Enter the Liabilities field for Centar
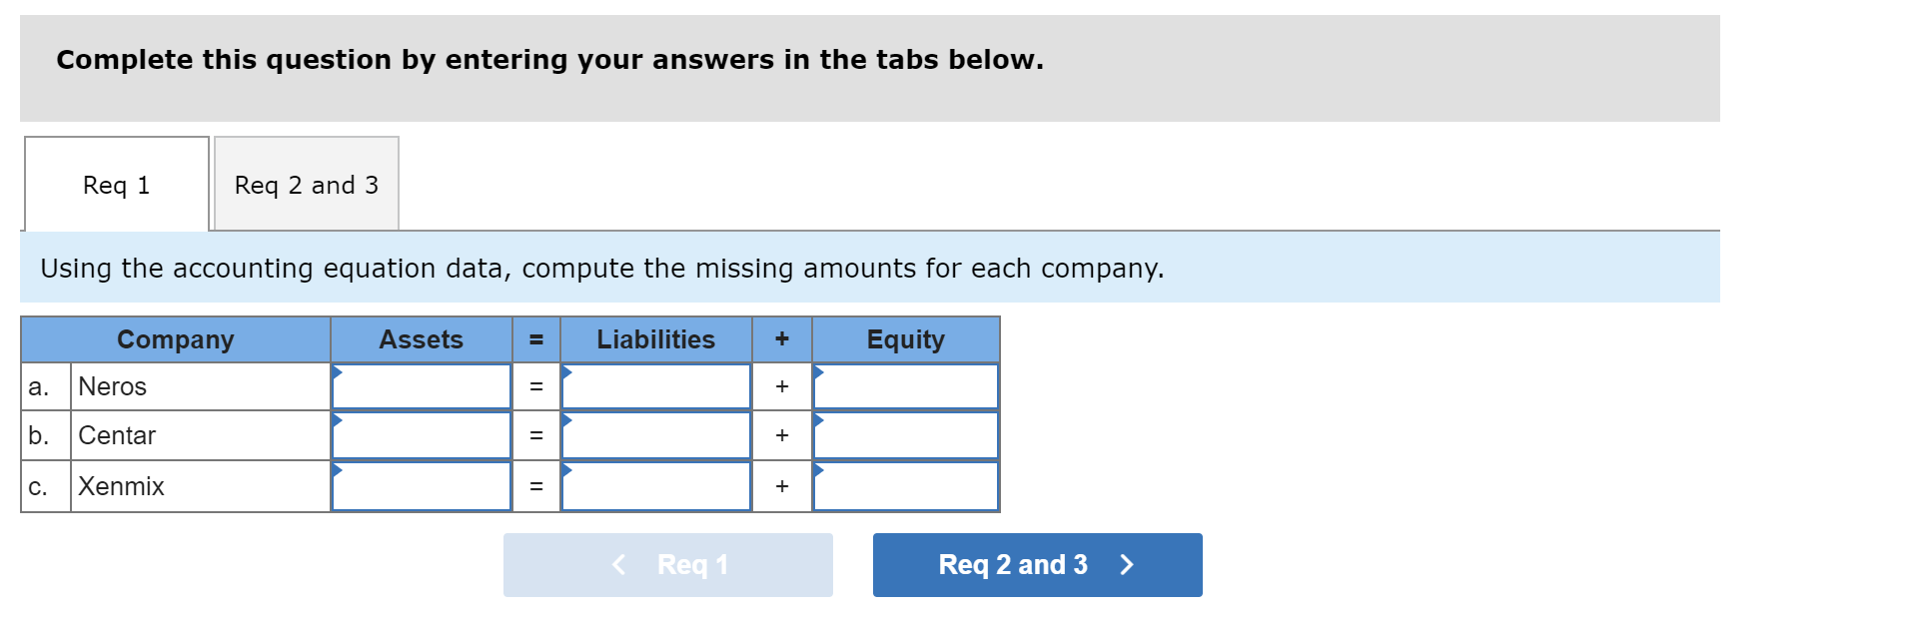The width and height of the screenshot is (1928, 621). point(654,435)
